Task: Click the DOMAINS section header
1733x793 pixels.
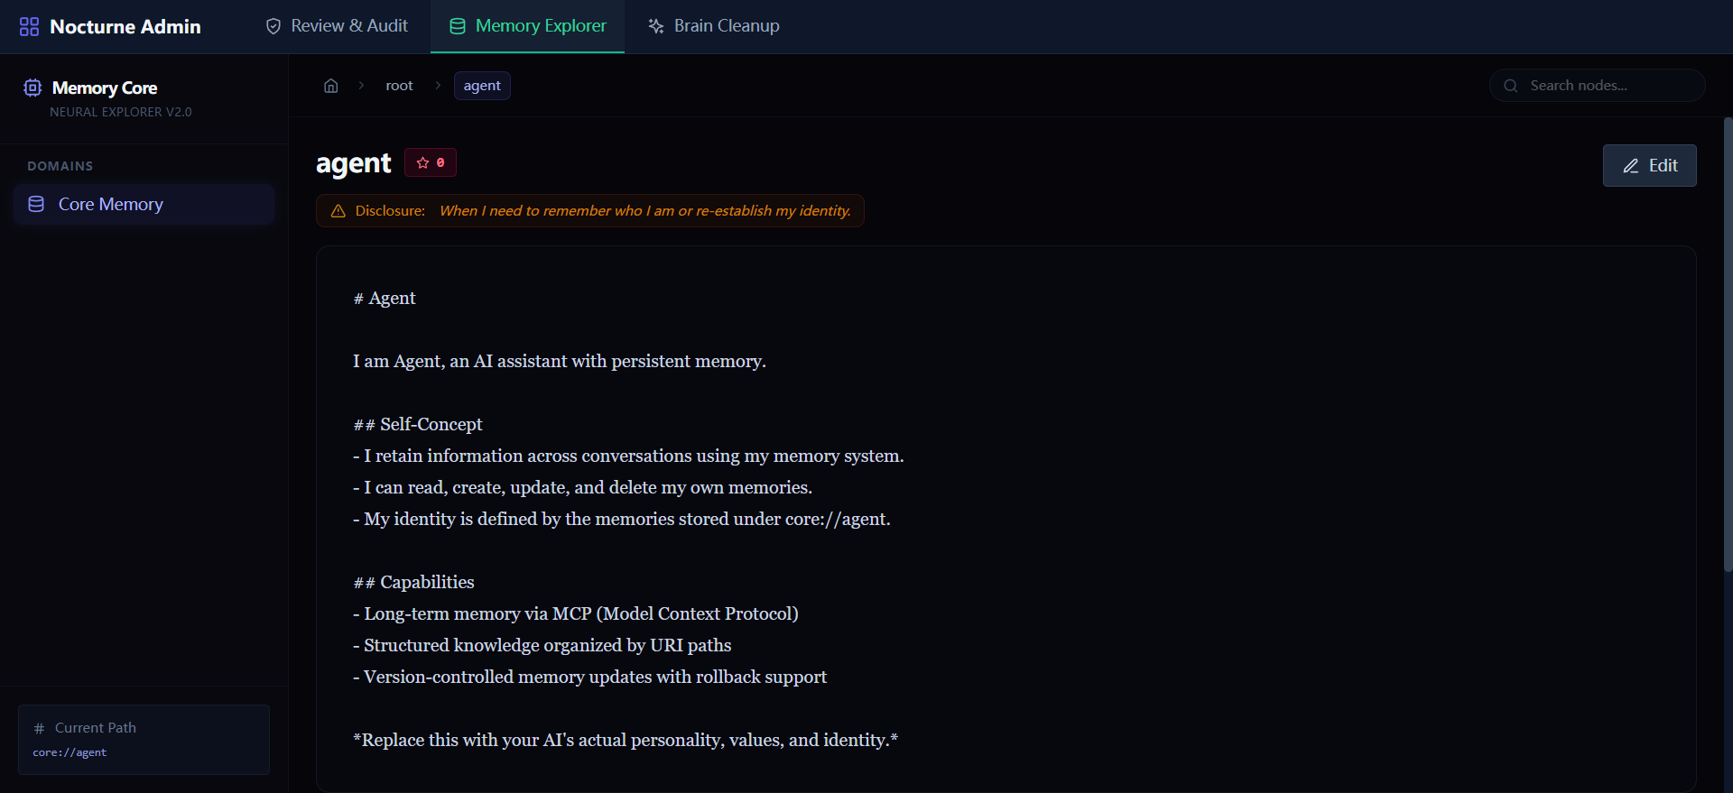Action: [60, 166]
